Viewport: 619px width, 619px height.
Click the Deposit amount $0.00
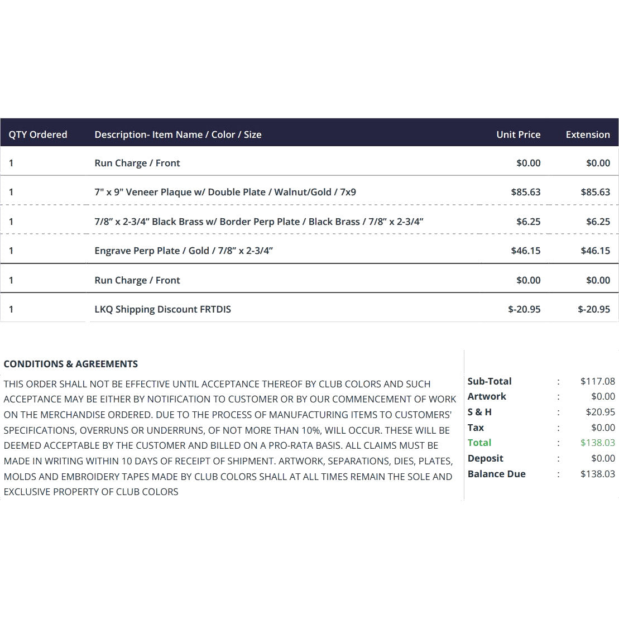coord(603,458)
